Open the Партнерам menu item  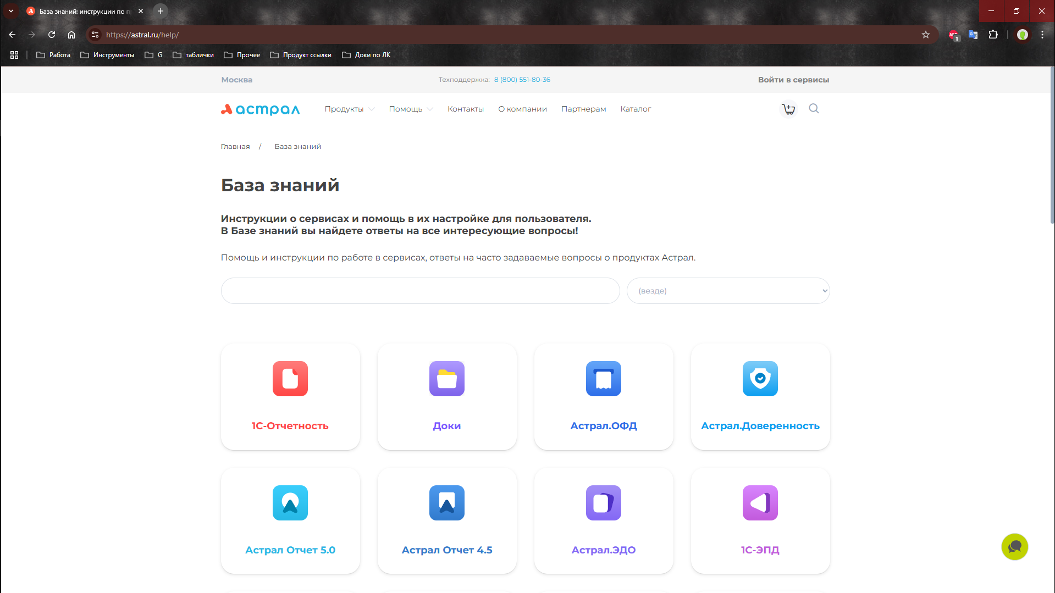pyautogui.click(x=584, y=109)
